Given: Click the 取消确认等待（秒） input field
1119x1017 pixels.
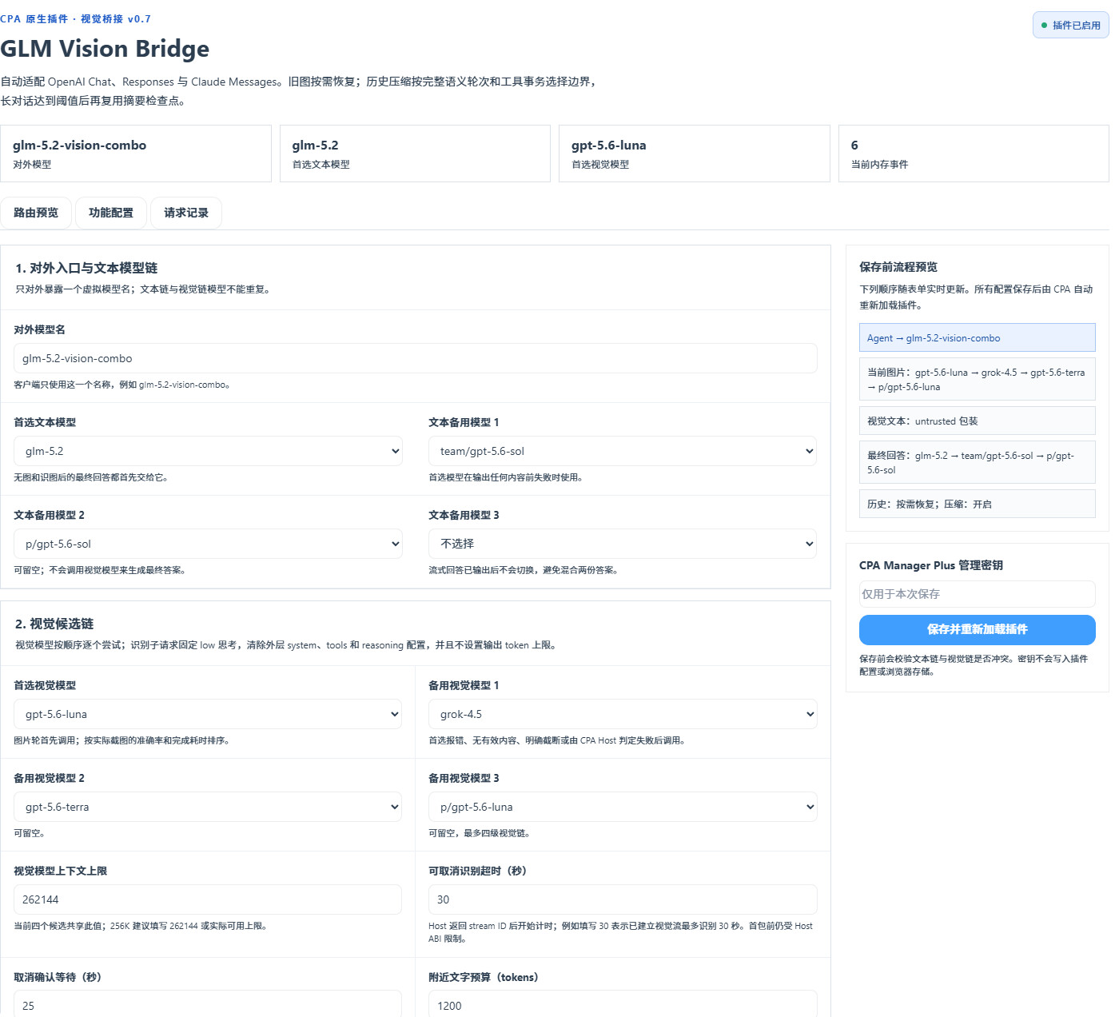Looking at the screenshot, I should pyautogui.click(x=208, y=1004).
